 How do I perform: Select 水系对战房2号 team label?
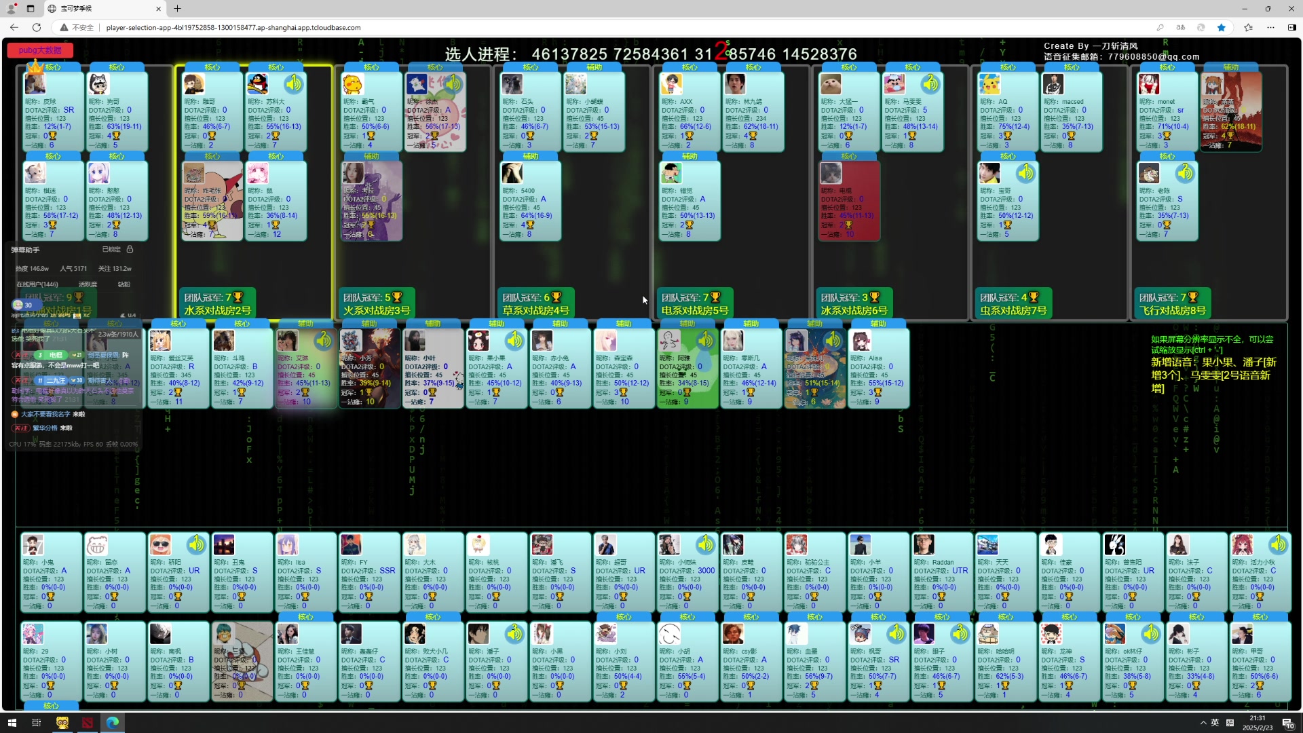[x=217, y=311]
